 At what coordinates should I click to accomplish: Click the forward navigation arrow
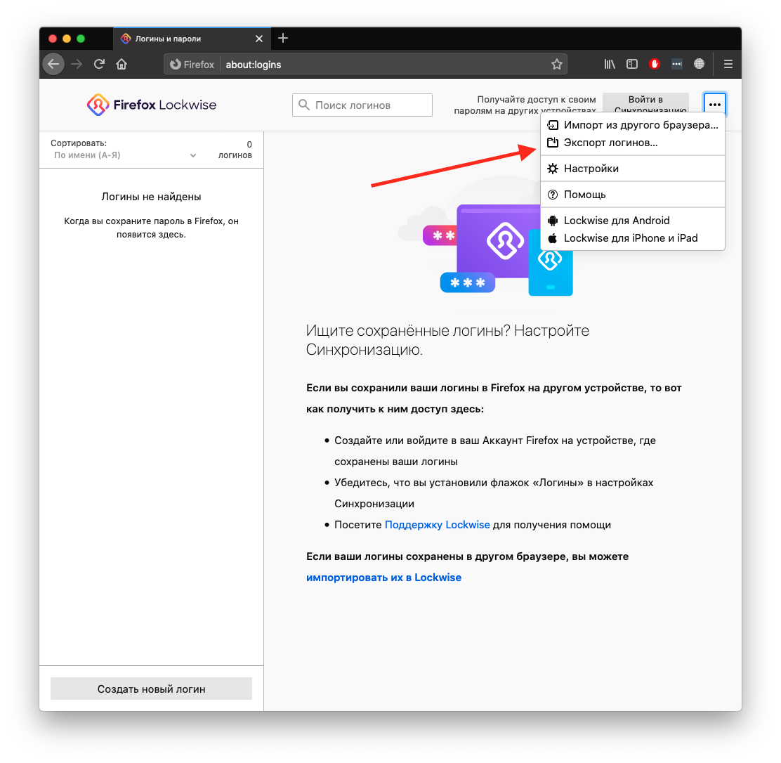[x=77, y=65]
